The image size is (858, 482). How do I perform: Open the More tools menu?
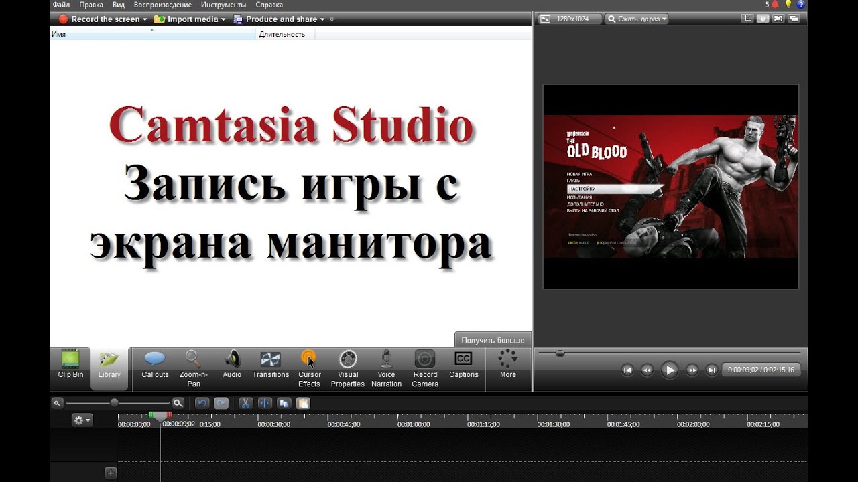(508, 366)
